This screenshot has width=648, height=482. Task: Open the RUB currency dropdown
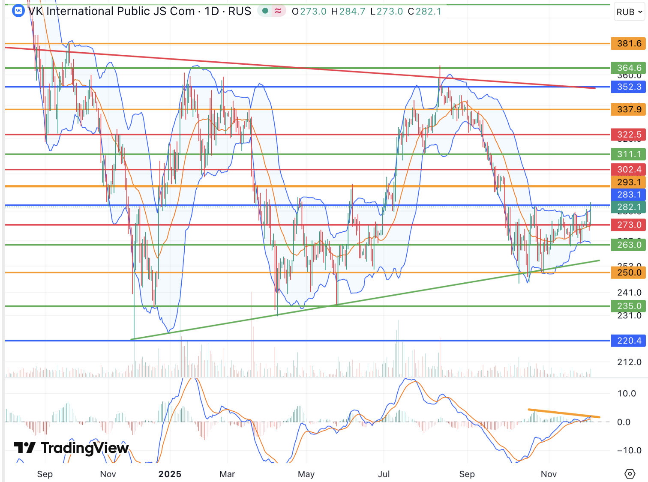tap(629, 12)
